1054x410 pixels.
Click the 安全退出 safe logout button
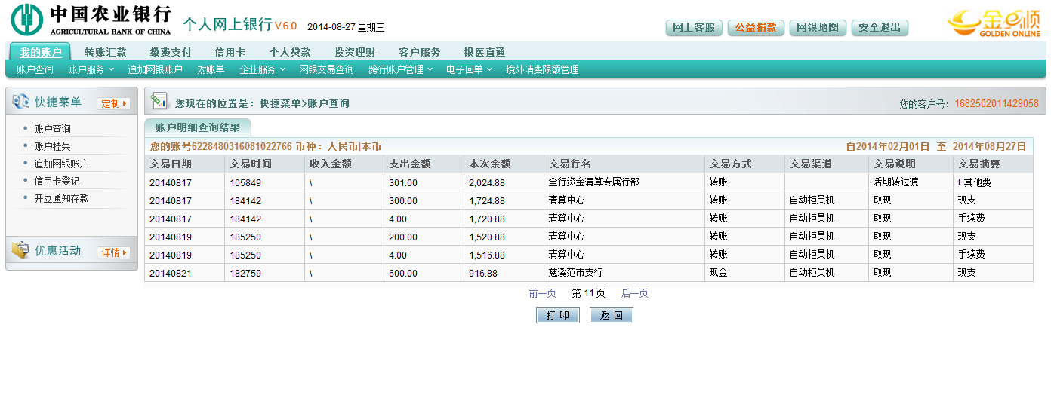click(880, 27)
